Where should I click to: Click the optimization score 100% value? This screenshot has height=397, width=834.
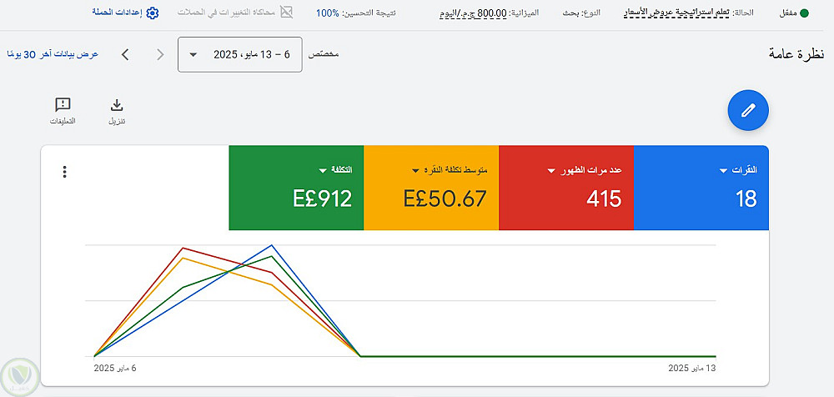pos(328,13)
